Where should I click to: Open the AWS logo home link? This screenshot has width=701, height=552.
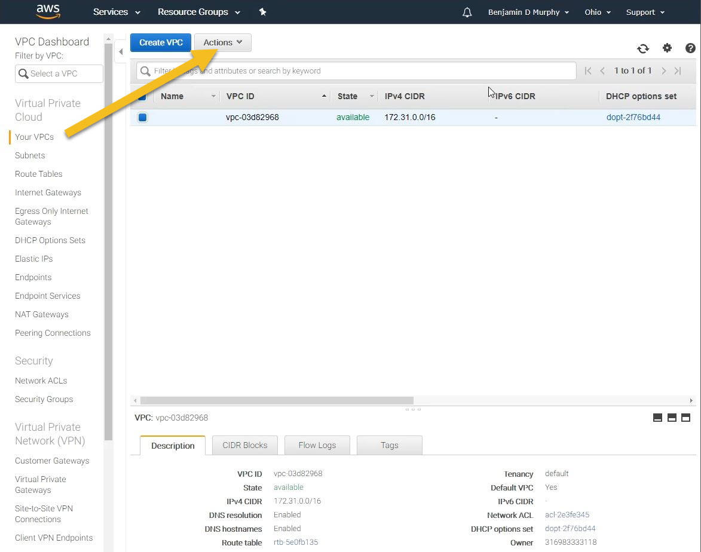point(48,12)
